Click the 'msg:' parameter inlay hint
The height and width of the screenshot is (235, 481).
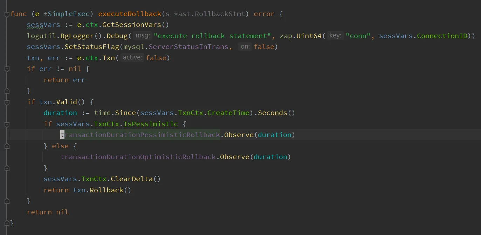tap(143, 36)
